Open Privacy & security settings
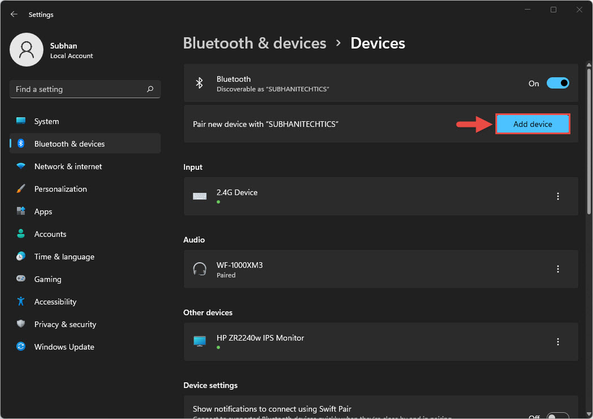 [85, 324]
